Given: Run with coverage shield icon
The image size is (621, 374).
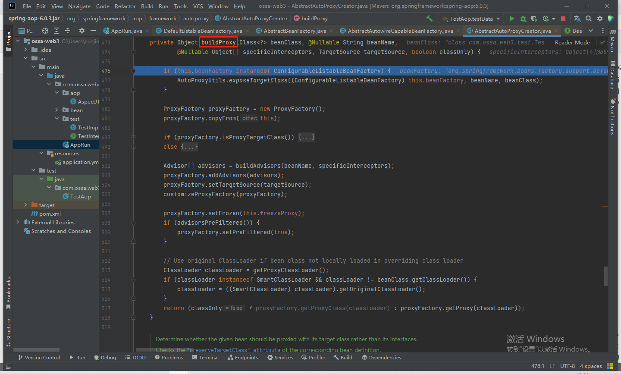Looking at the screenshot, I should pyautogui.click(x=534, y=19).
